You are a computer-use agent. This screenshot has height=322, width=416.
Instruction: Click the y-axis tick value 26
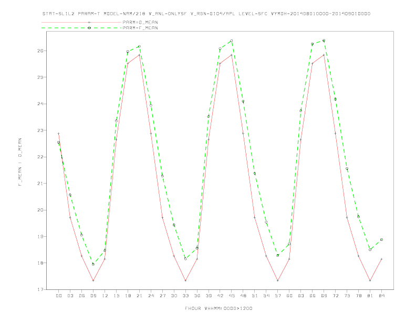(40, 51)
